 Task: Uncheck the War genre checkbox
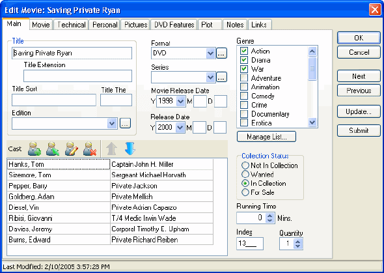point(243,69)
